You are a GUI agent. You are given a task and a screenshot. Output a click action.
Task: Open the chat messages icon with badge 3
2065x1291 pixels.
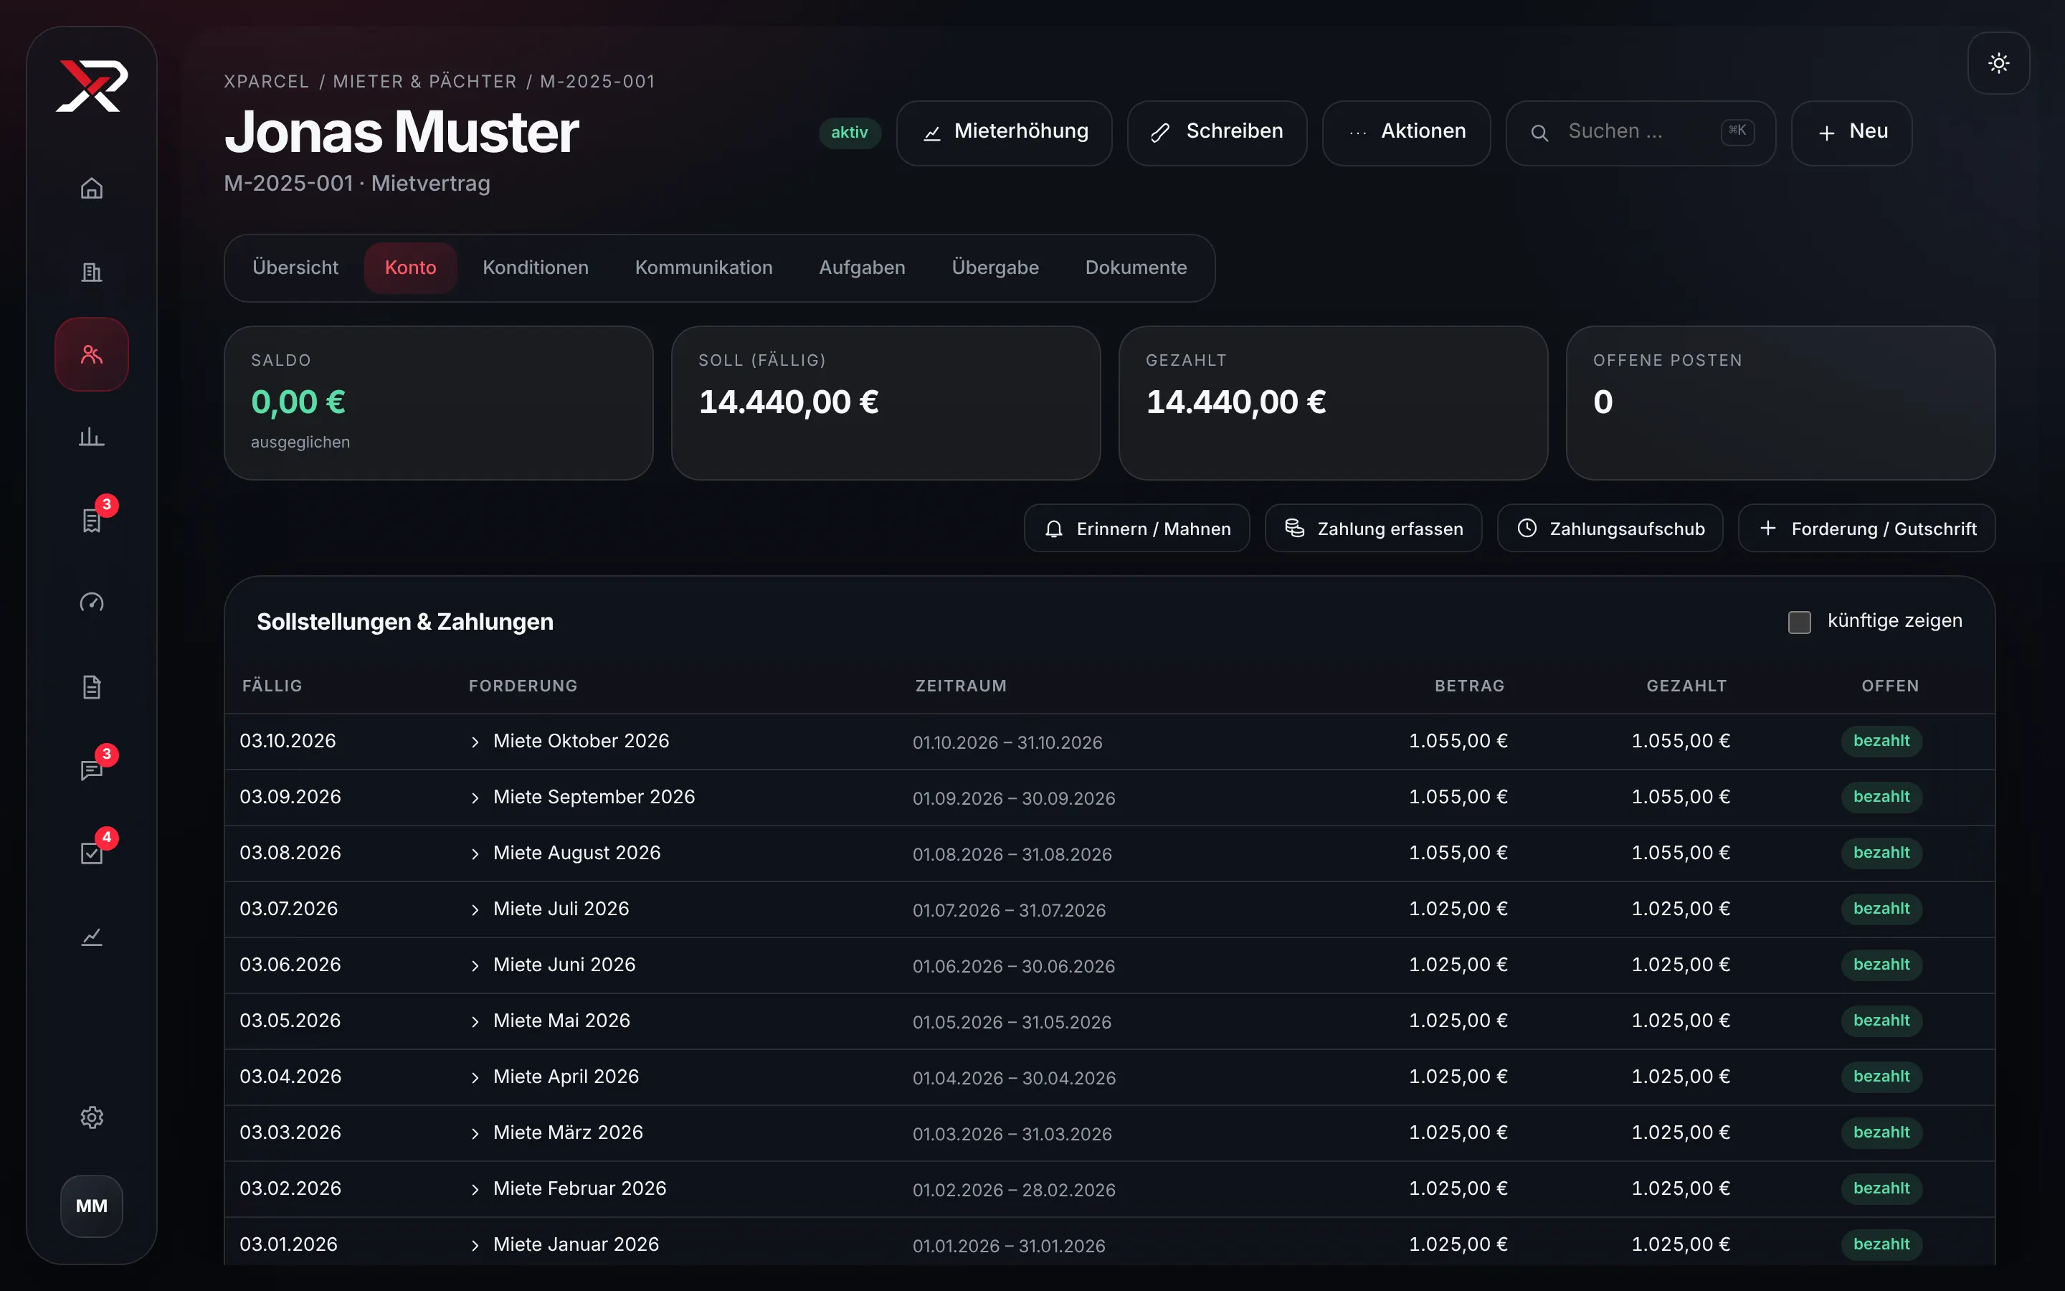(92, 770)
